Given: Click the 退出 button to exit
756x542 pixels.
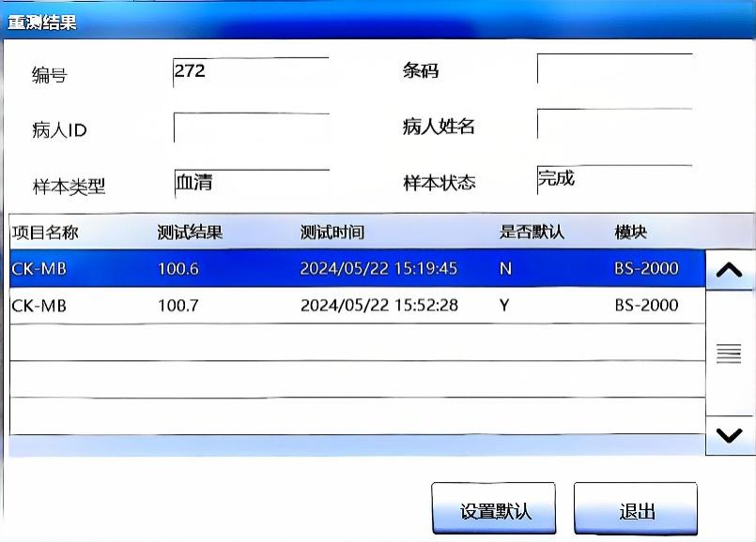Looking at the screenshot, I should 636,511.
